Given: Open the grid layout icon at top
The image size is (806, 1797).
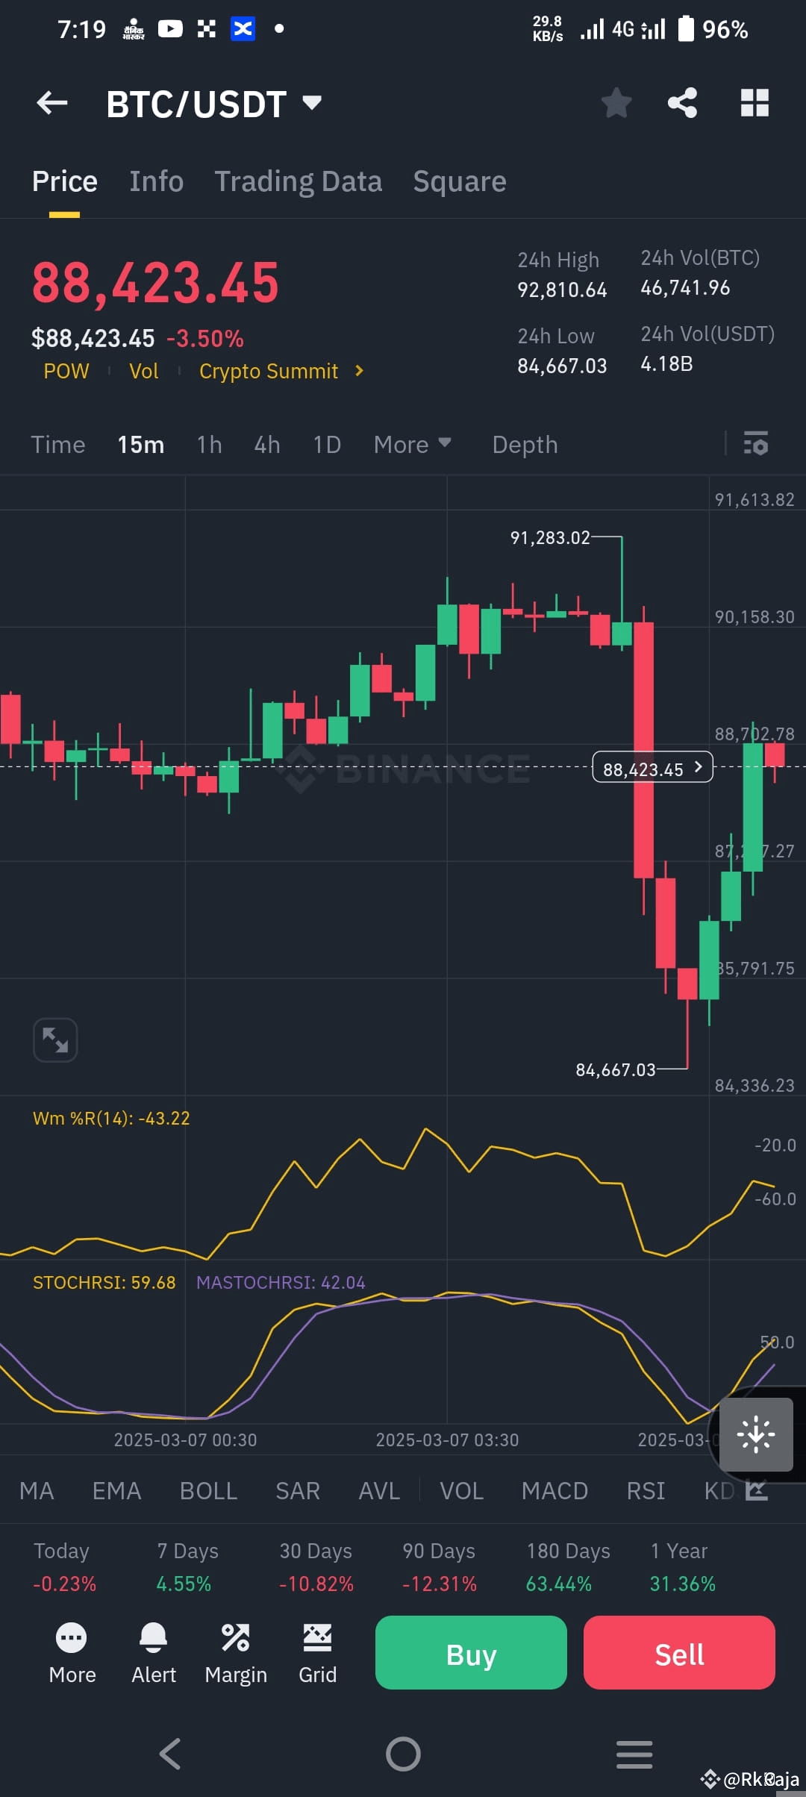Looking at the screenshot, I should coord(755,103).
